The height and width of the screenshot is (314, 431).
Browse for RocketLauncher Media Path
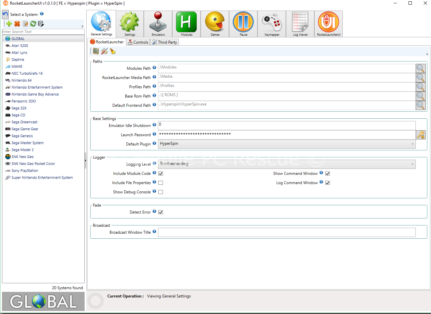[420, 78]
